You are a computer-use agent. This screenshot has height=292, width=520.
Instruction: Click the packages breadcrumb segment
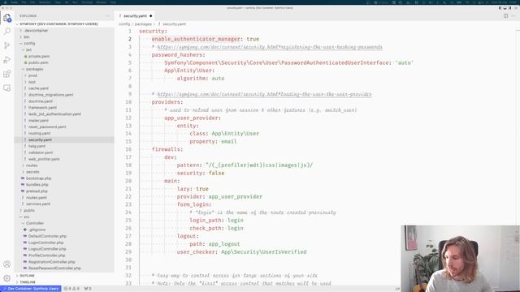[143, 24]
